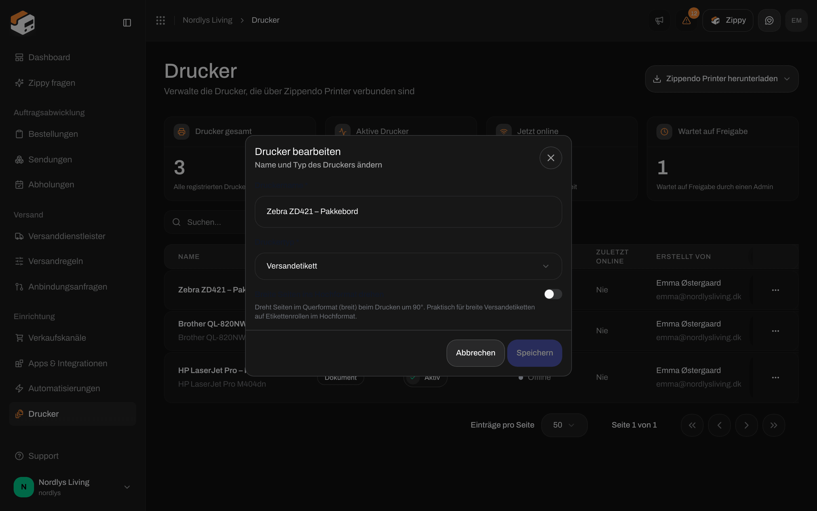Click the Zippendo logo
Image resolution: width=817 pixels, height=511 pixels.
pyautogui.click(x=23, y=23)
